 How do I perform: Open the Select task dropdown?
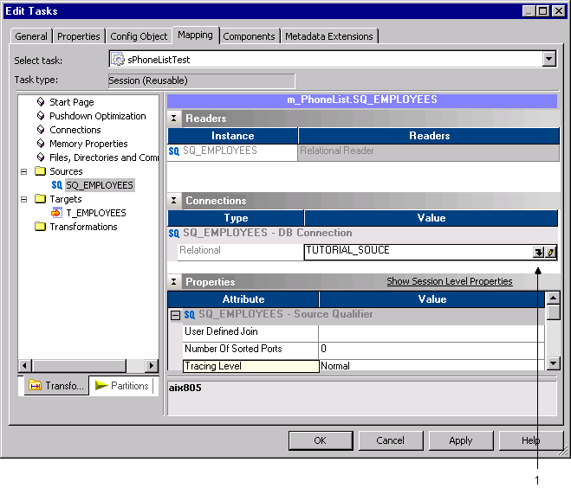(548, 59)
